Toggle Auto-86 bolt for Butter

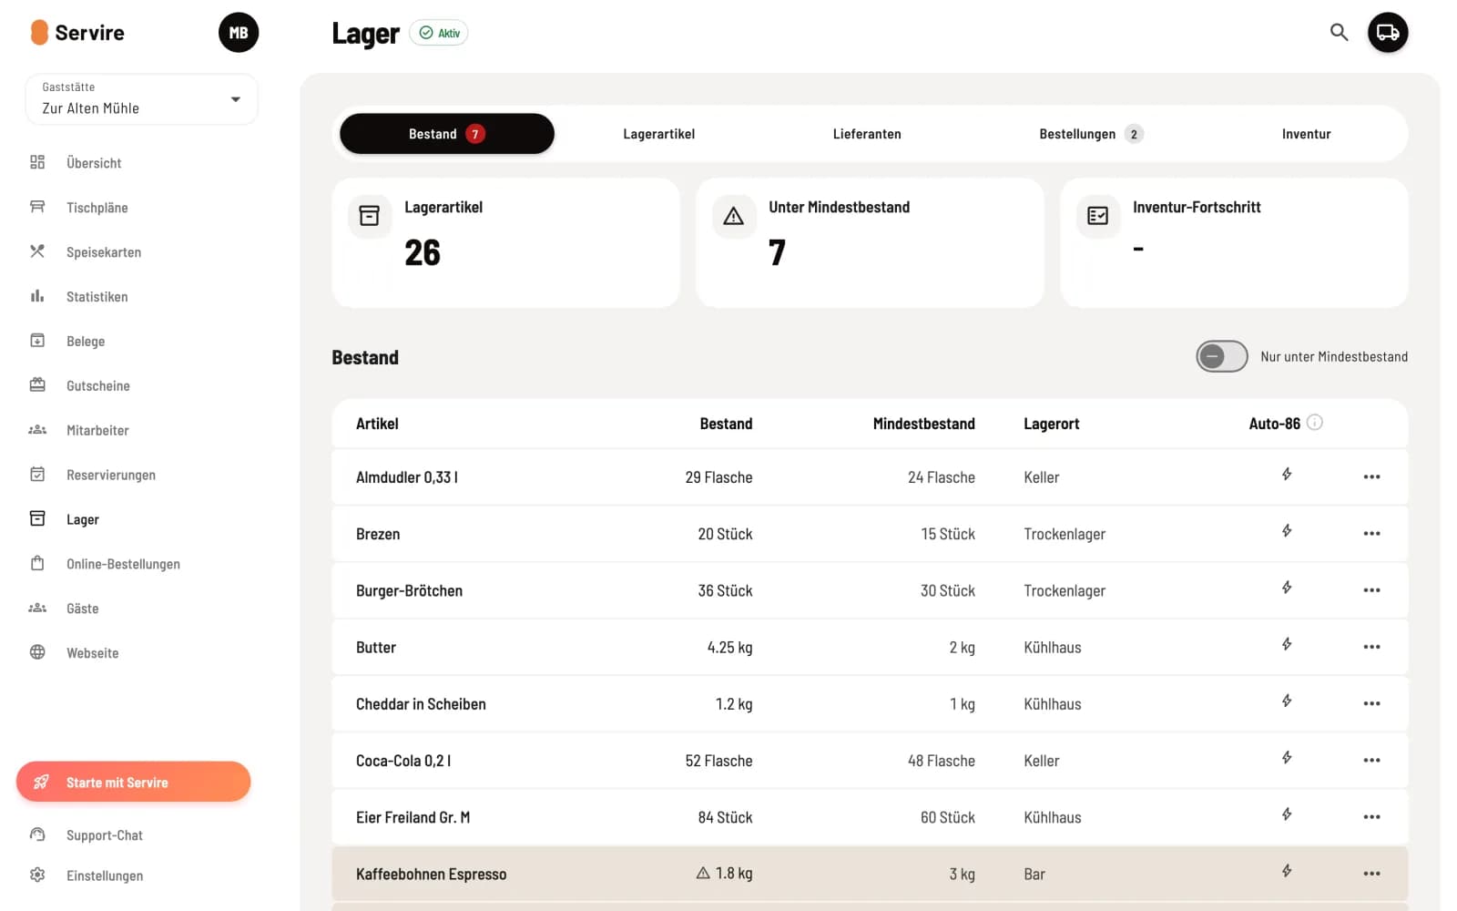(1287, 644)
